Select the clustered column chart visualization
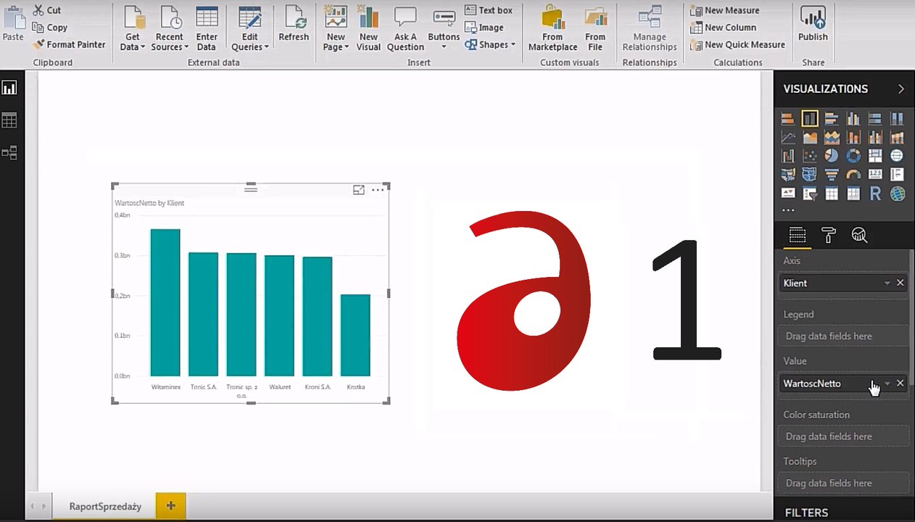 (853, 119)
